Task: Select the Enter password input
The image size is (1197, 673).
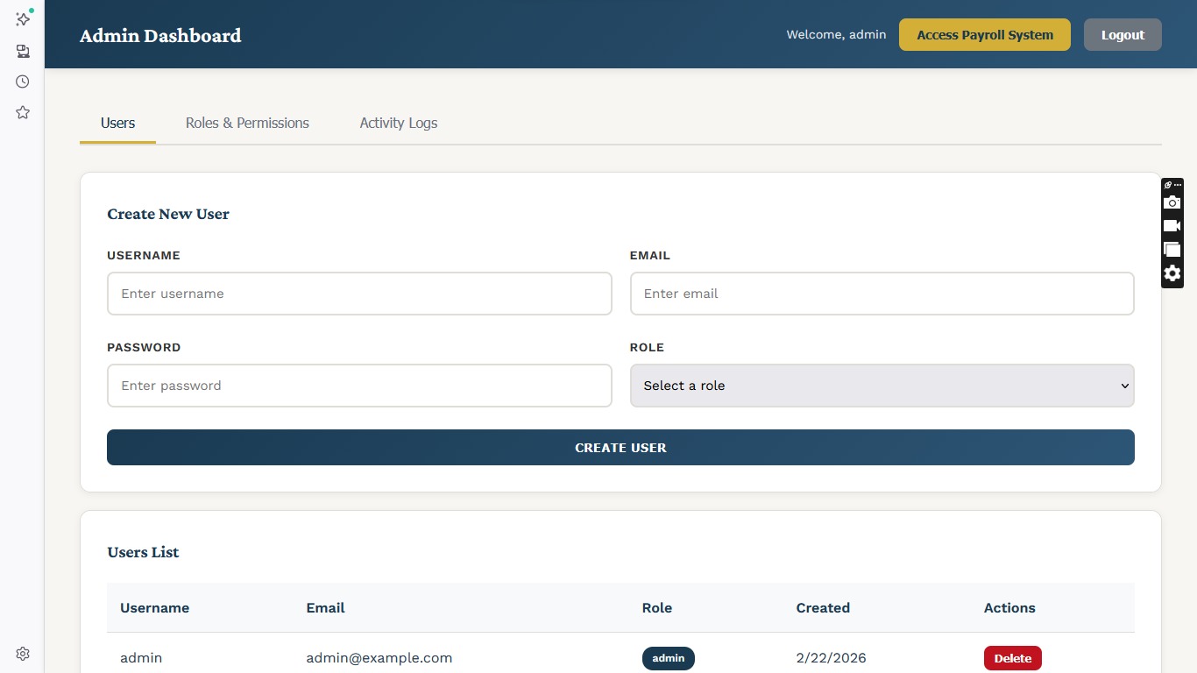Action: tap(359, 386)
